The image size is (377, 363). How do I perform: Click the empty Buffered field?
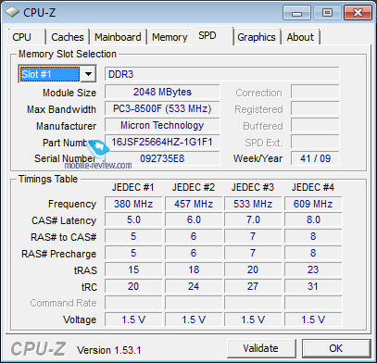point(315,125)
